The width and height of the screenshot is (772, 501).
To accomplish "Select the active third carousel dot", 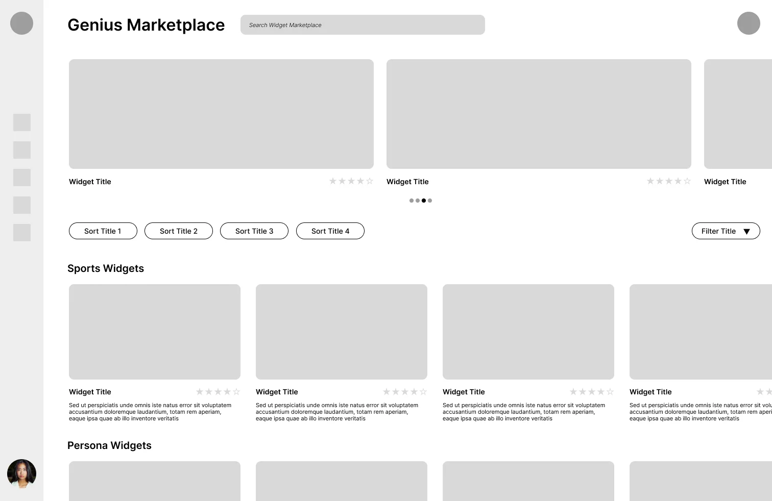I will [424, 201].
